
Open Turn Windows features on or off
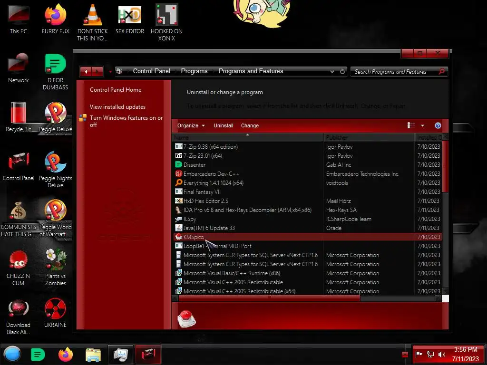click(x=126, y=121)
